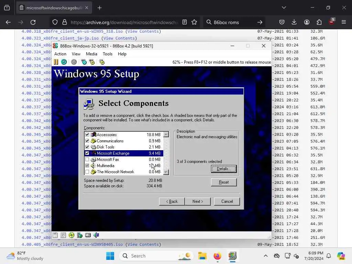Click the Firefox taskbar icon
Viewport: 352px width, 264px height.
(x=217, y=256)
